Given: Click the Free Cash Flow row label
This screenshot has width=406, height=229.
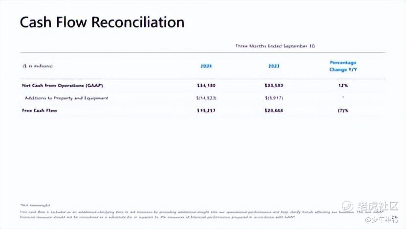Looking at the screenshot, I should pyautogui.click(x=40, y=111).
